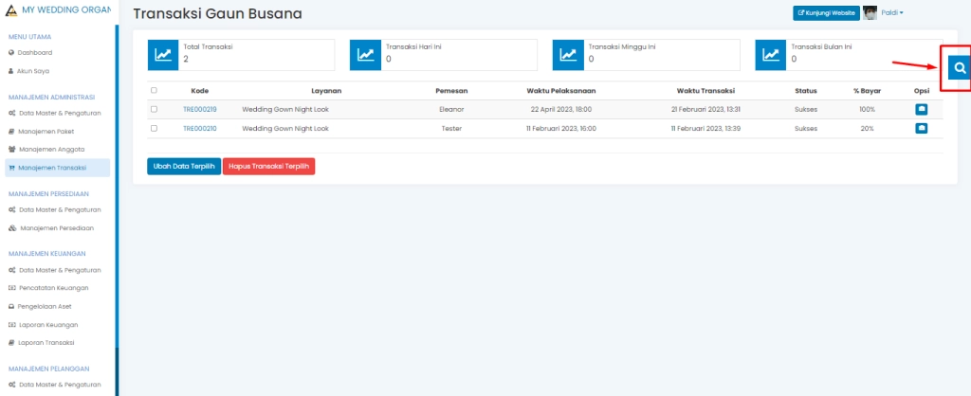Click the blue search magnifier icon
This screenshot has width=971, height=396.
pyautogui.click(x=960, y=68)
